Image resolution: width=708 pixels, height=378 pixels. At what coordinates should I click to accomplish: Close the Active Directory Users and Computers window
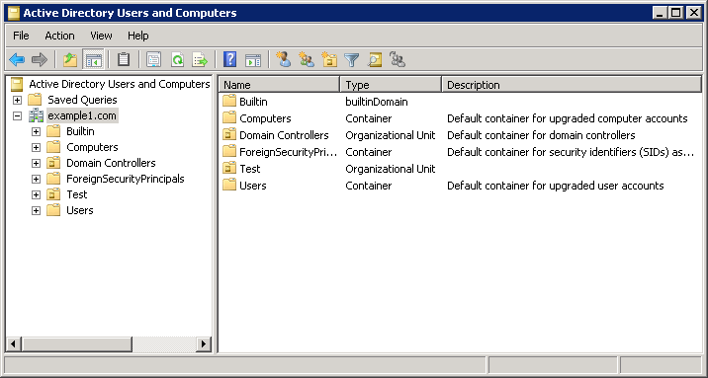[693, 13]
